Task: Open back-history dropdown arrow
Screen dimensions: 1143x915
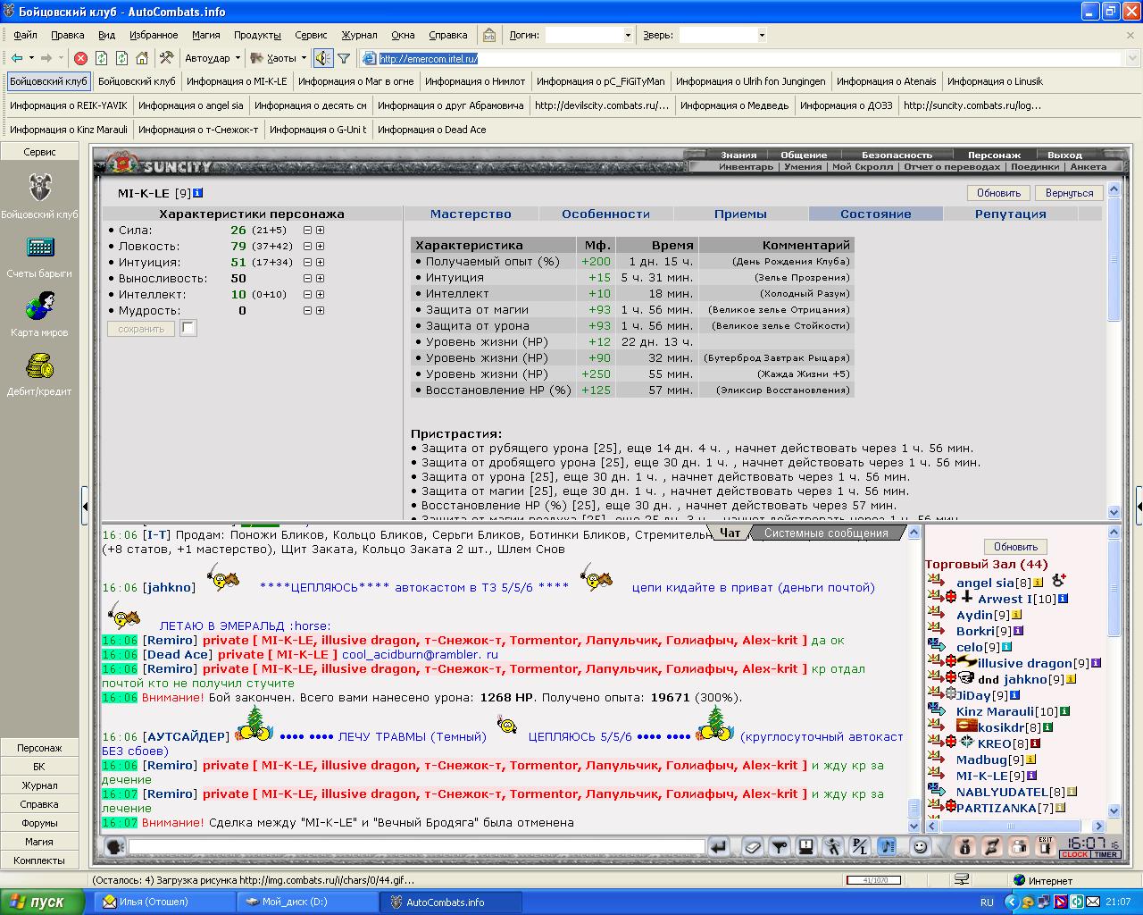Action: (31, 58)
